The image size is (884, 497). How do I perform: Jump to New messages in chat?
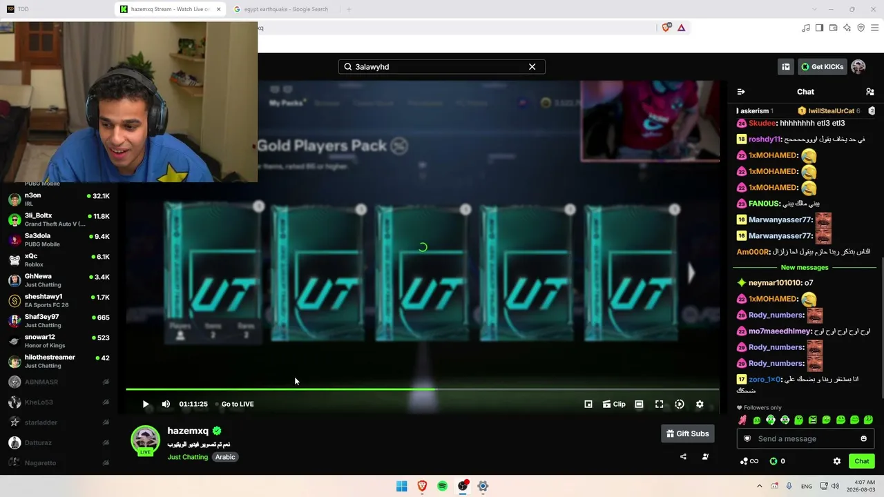805,267
